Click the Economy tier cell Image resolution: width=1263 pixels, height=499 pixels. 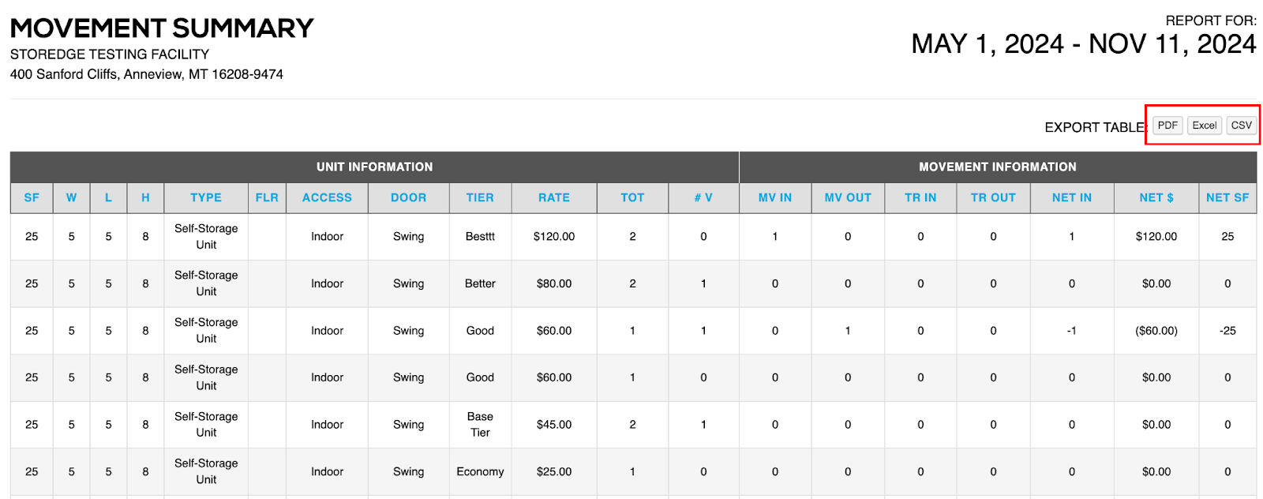pos(480,471)
